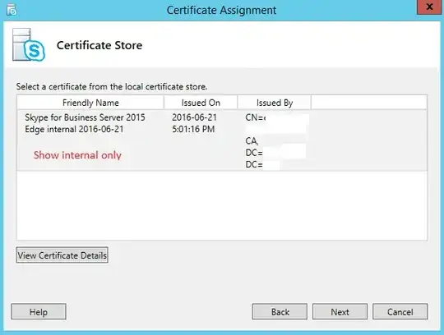Sort by the Issued On column
Image resolution: width=444 pixels, height=335 pixels.
[x=201, y=103]
